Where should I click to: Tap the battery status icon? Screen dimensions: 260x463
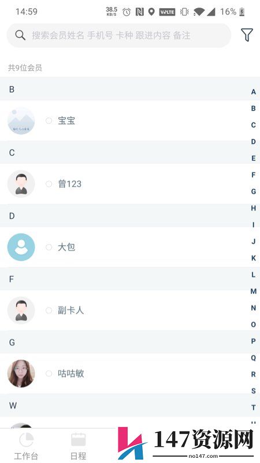pos(242,12)
